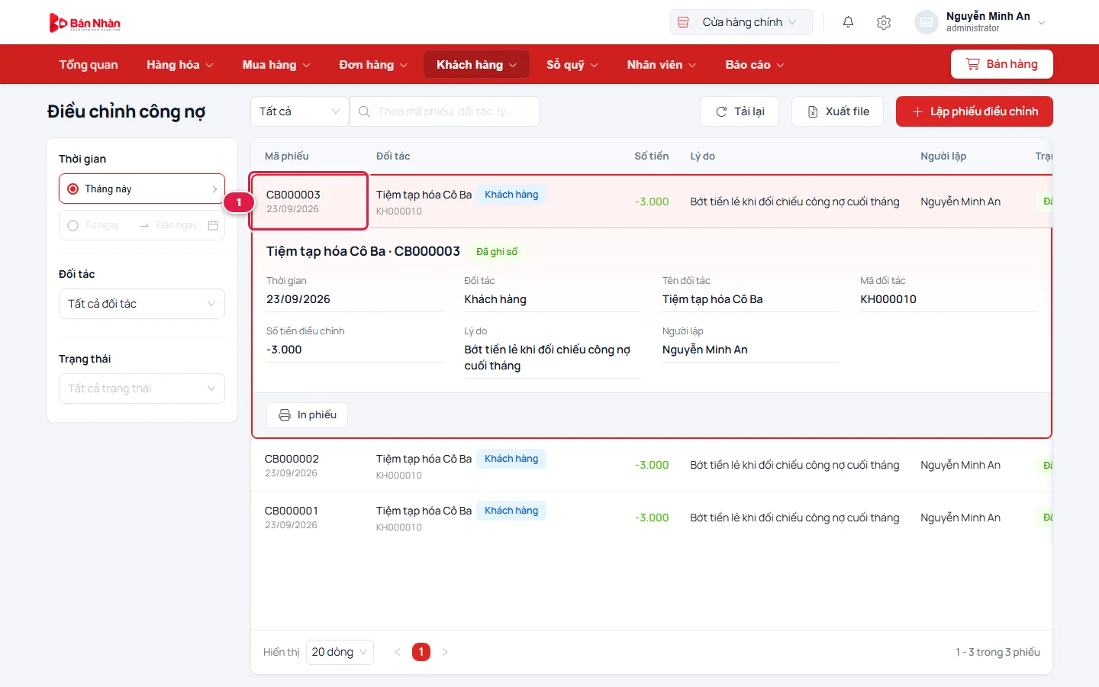1099x687 pixels.
Task: Click Lập phiếu điều chỉnh button
Action: (x=975, y=111)
